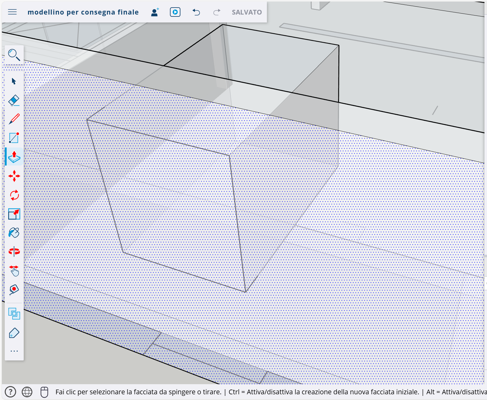Viewport: 487px width, 400px height.
Task: Select the Paint Bucket tool
Action: 14,233
